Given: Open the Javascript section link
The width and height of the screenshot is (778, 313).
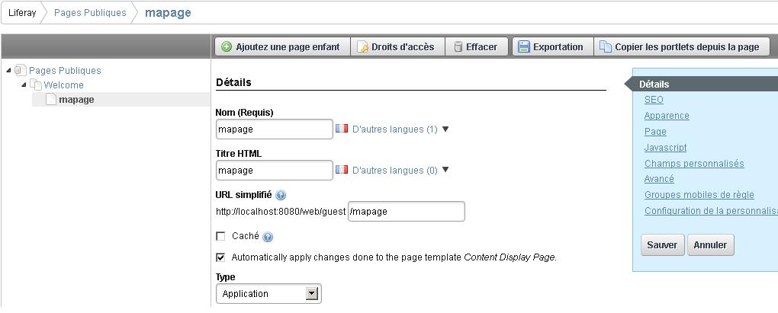Looking at the screenshot, I should click(x=665, y=148).
